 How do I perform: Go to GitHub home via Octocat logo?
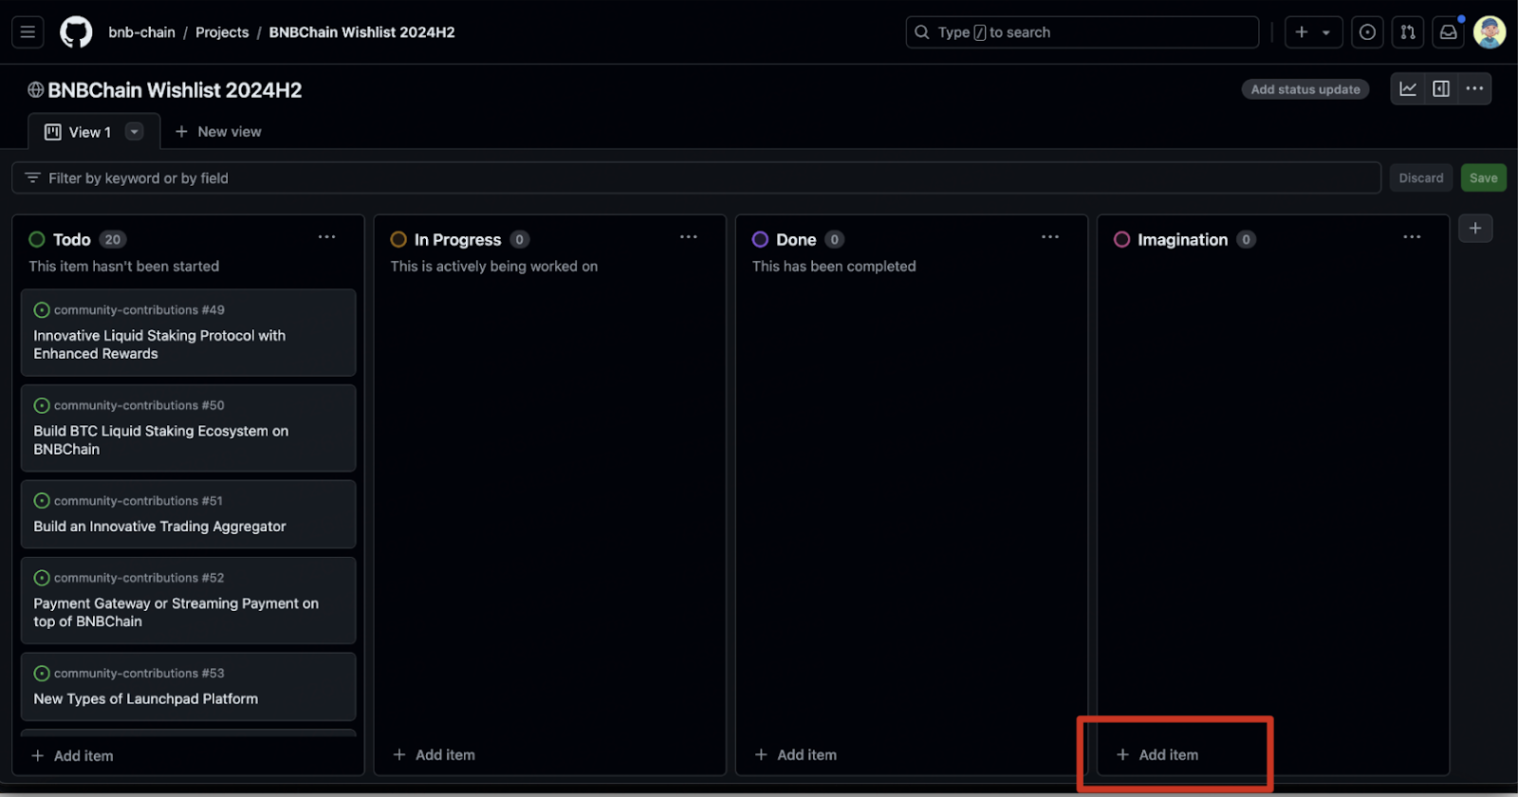76,32
